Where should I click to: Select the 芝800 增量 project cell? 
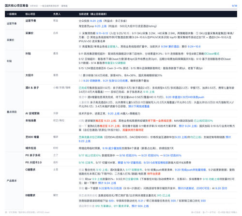32,137
